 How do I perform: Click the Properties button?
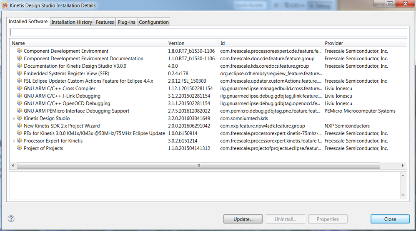click(328, 219)
